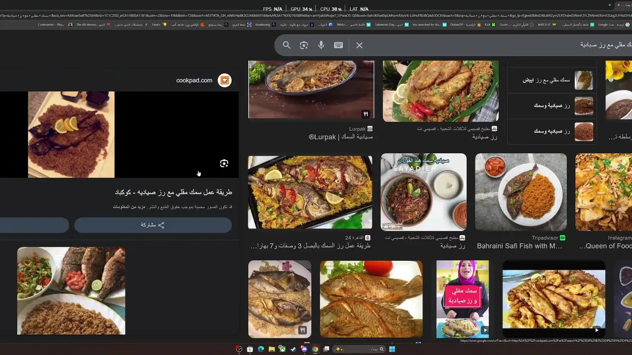Open the whole fried tilapia image result

point(371,299)
